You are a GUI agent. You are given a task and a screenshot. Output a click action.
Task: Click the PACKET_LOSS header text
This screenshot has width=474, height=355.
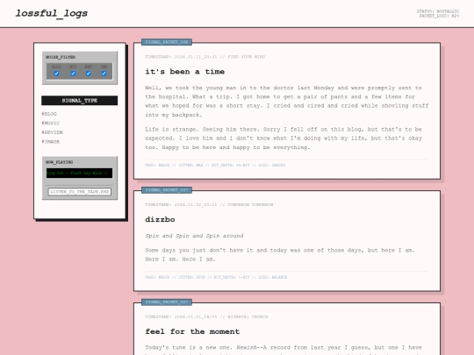[439, 16]
